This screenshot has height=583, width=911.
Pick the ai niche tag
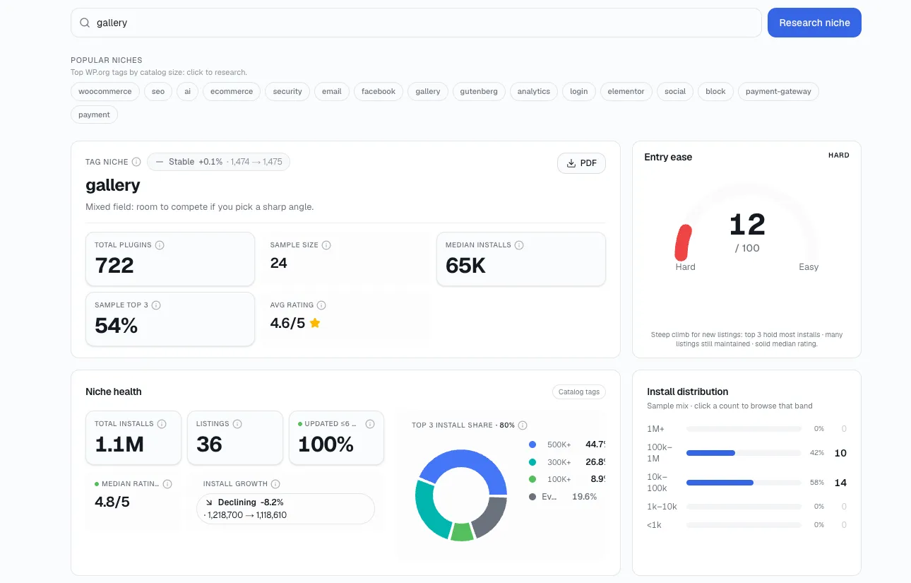(187, 91)
